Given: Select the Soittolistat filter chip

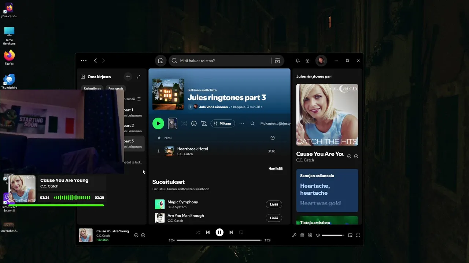Looking at the screenshot, I should [x=92, y=88].
